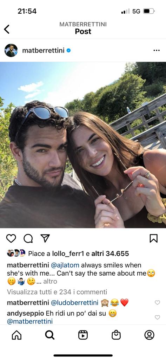The height and width of the screenshot is (360, 166).
Task: Open the three-dot post options menu
Action: point(157,51)
